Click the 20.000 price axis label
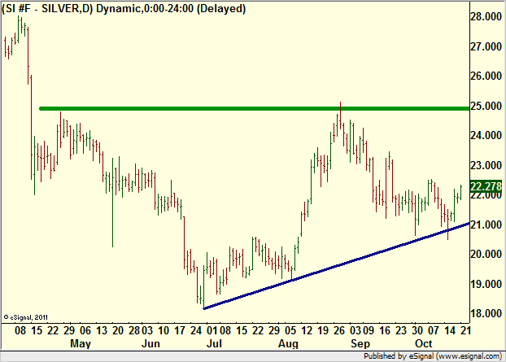Image resolution: width=506 pixels, height=362 pixels. (486, 255)
